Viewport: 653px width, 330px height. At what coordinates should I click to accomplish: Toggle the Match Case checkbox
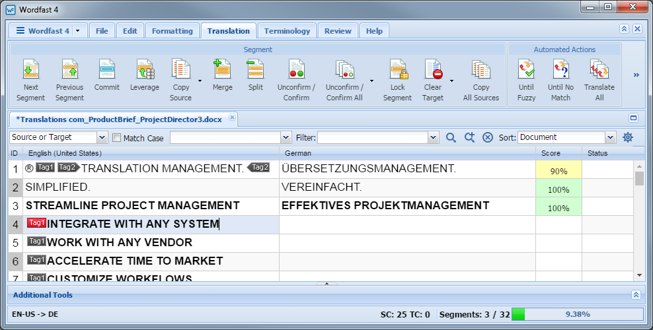116,138
